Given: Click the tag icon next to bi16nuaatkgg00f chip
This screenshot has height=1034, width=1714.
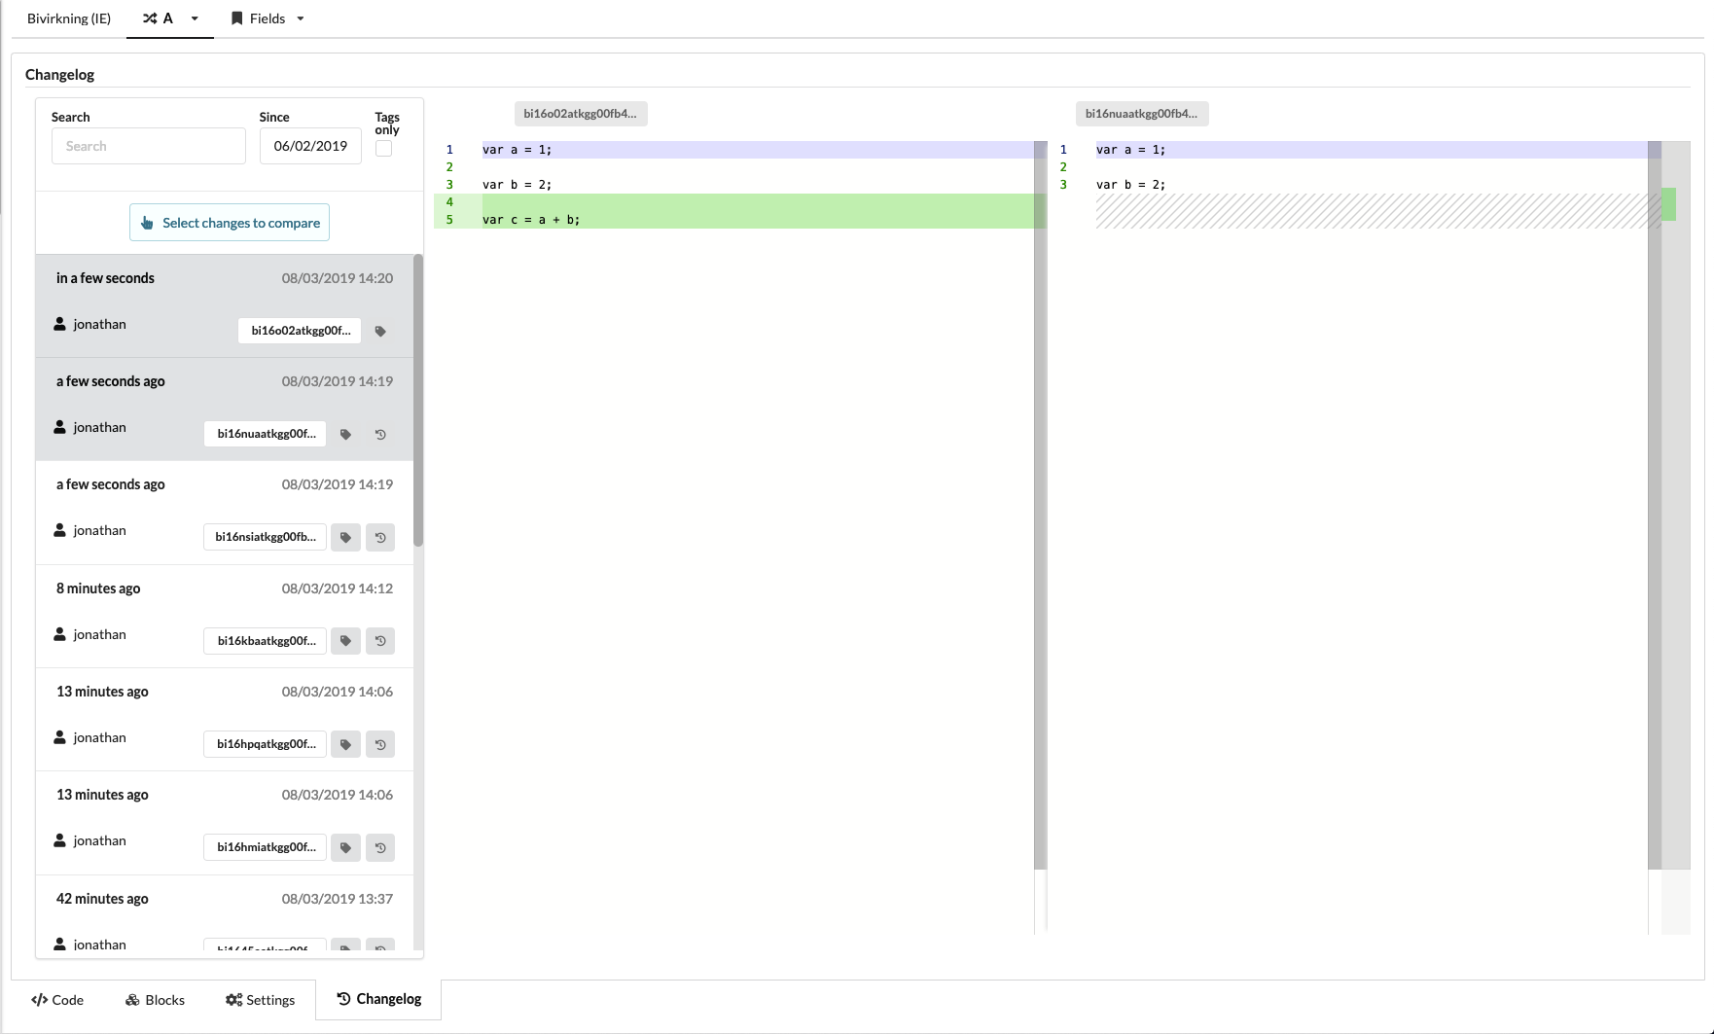Looking at the screenshot, I should (345, 434).
